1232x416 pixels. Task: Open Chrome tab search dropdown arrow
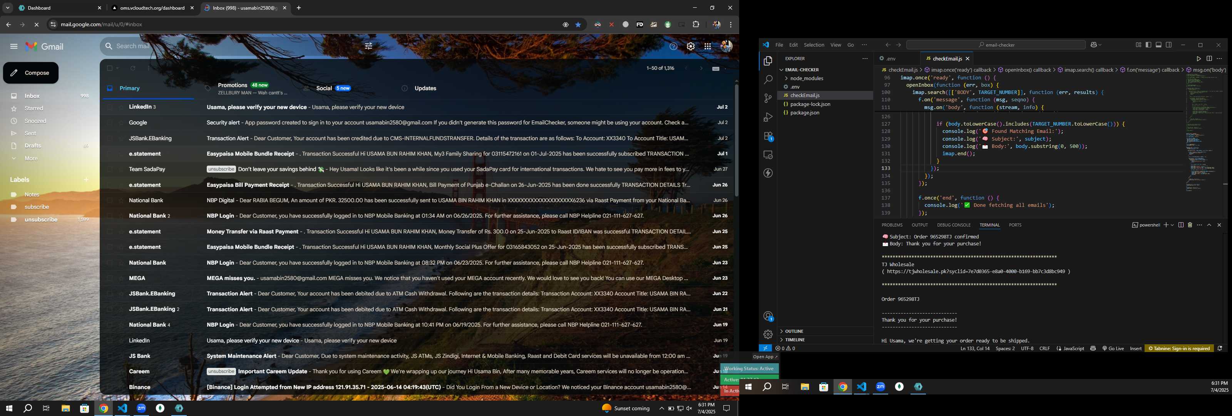(x=8, y=8)
